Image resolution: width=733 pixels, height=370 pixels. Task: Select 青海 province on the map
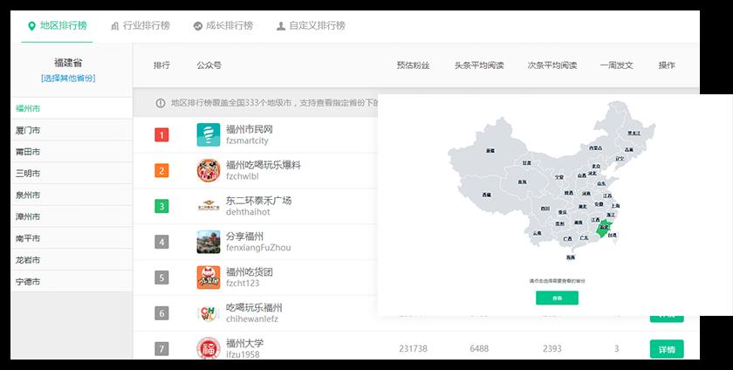click(x=522, y=182)
